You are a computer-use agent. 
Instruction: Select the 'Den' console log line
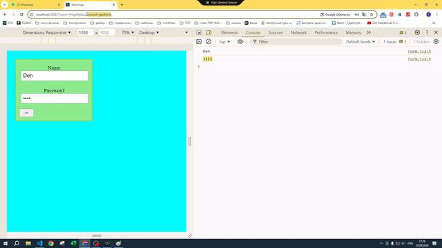point(206,52)
